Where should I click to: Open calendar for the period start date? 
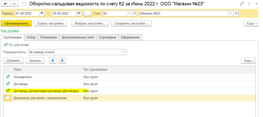[x=42, y=13]
